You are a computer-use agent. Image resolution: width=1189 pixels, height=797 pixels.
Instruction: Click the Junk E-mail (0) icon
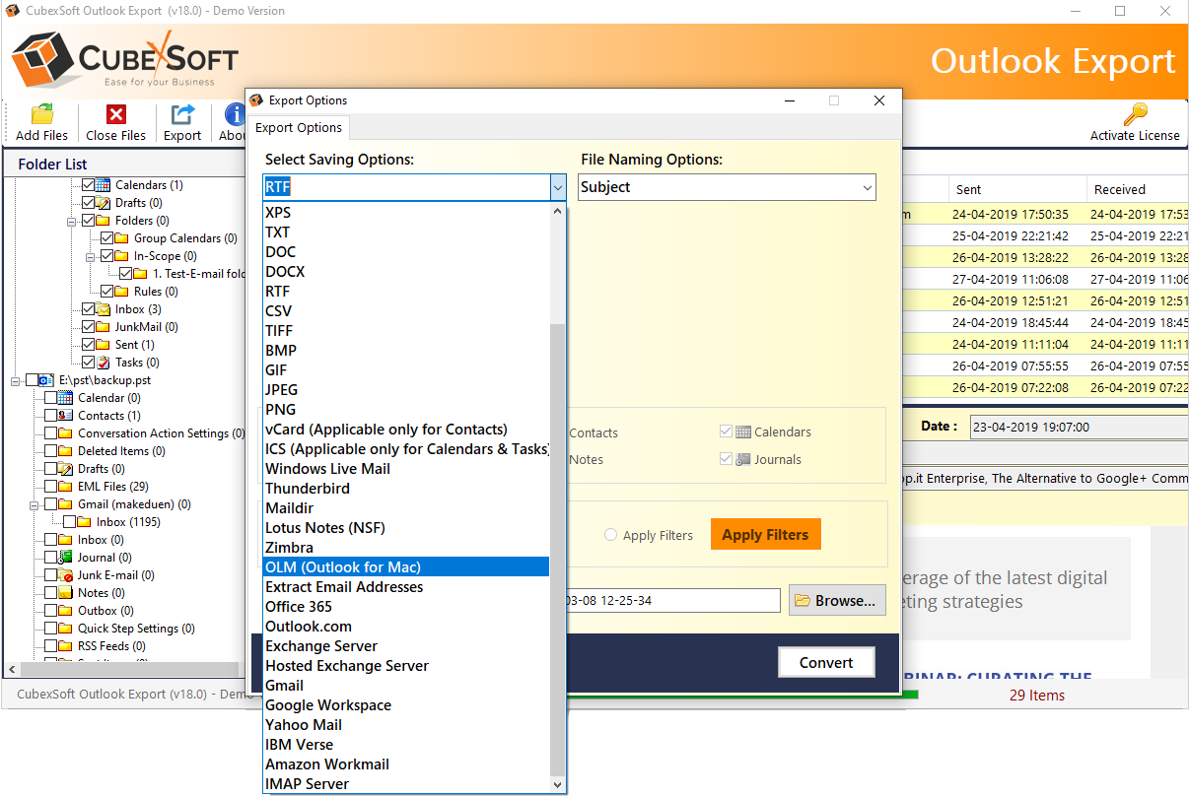(66, 575)
